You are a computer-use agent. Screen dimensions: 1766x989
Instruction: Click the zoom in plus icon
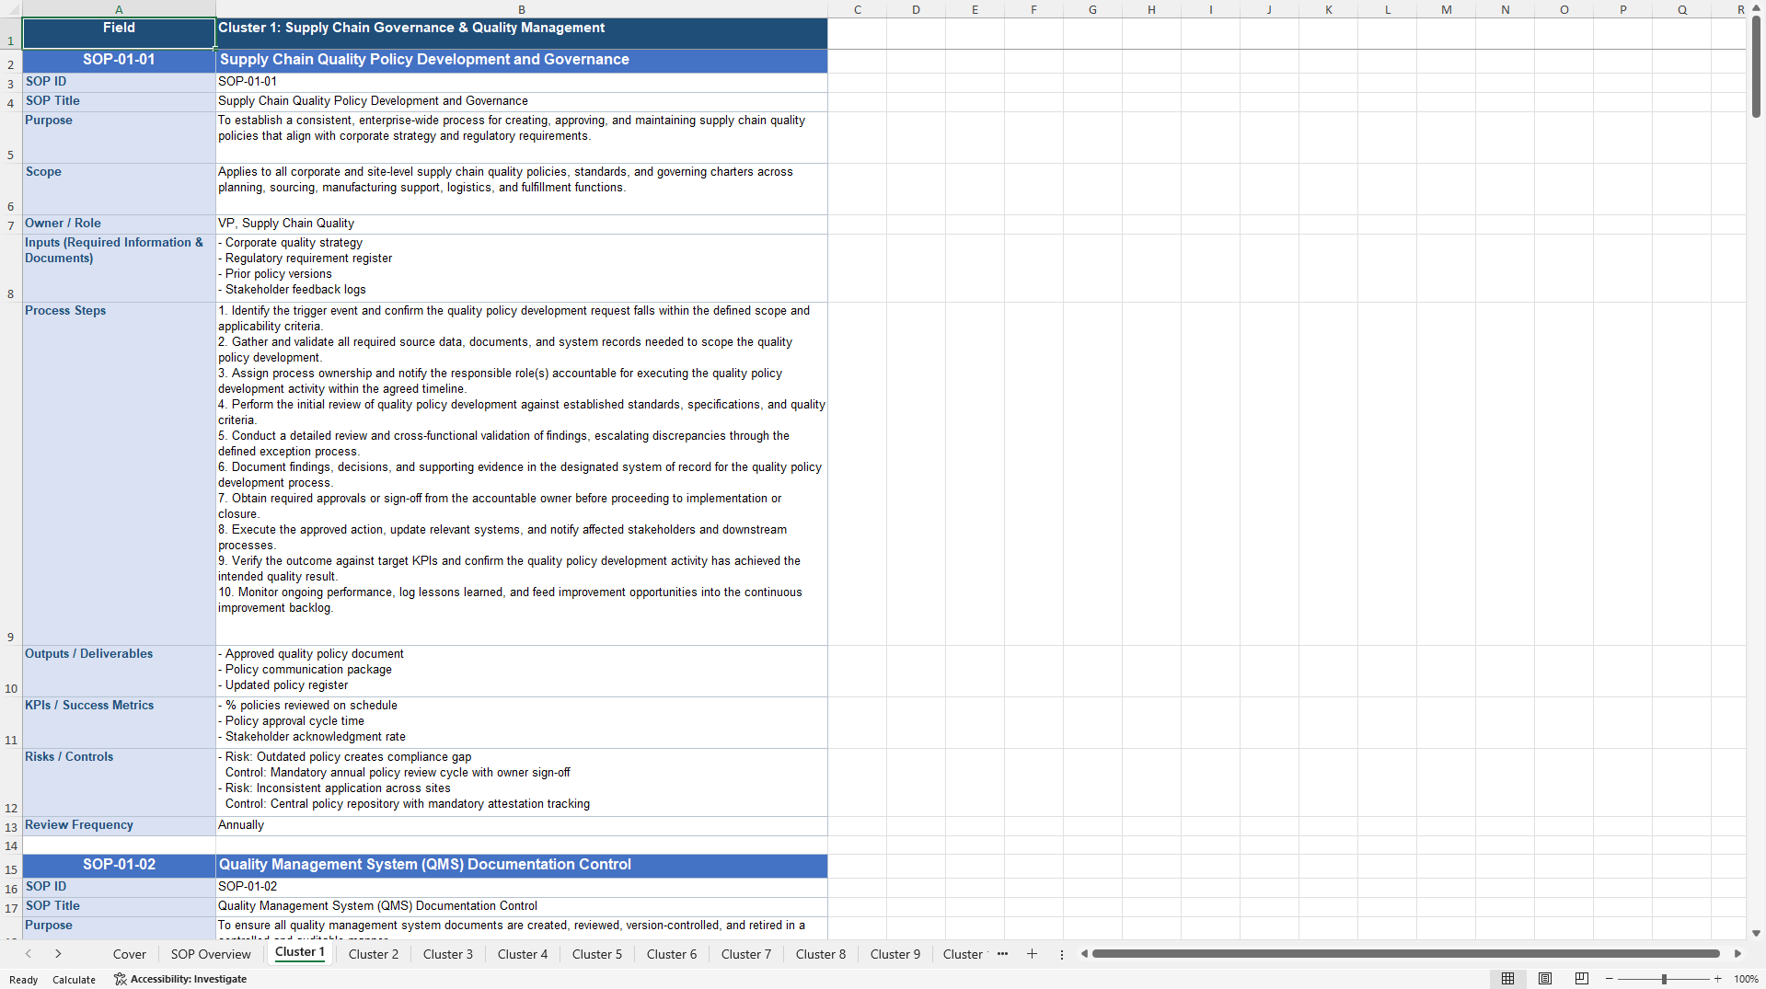coord(1717,979)
